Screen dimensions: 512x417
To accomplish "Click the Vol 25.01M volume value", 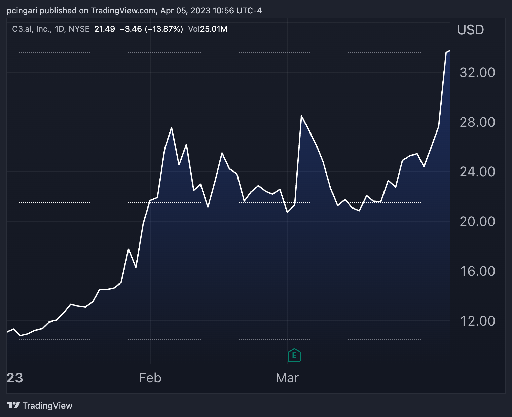I will [x=208, y=29].
